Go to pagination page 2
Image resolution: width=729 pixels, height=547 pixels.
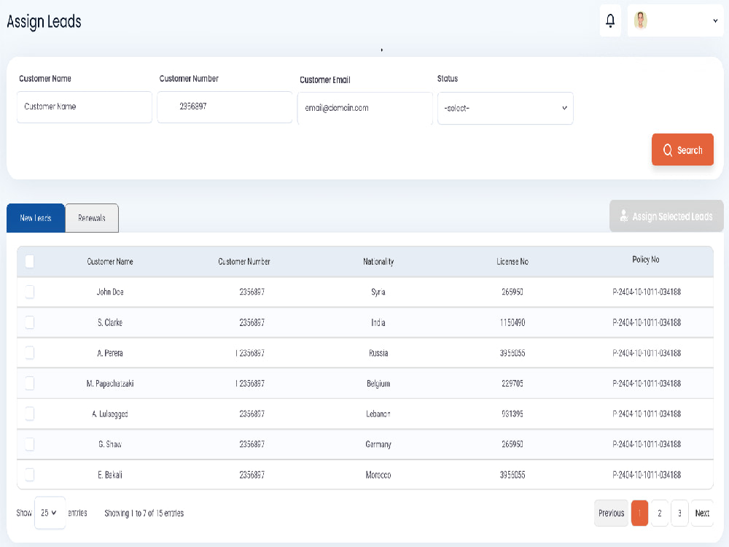(x=659, y=513)
